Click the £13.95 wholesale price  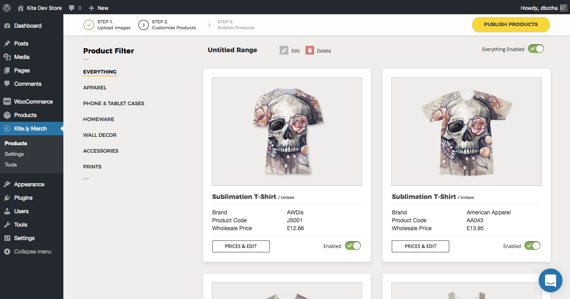(x=475, y=228)
